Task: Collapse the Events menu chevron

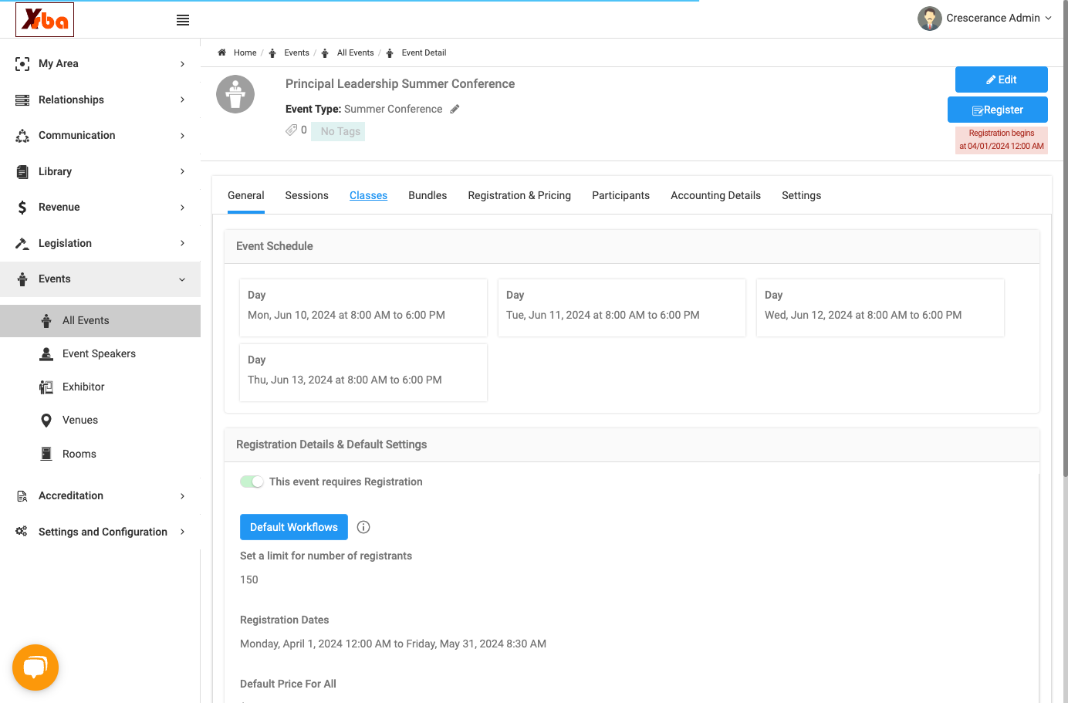Action: (182, 279)
